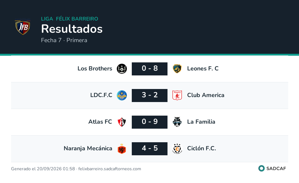Click the Resultados page heading
This screenshot has height=183, width=299.
click(72, 29)
